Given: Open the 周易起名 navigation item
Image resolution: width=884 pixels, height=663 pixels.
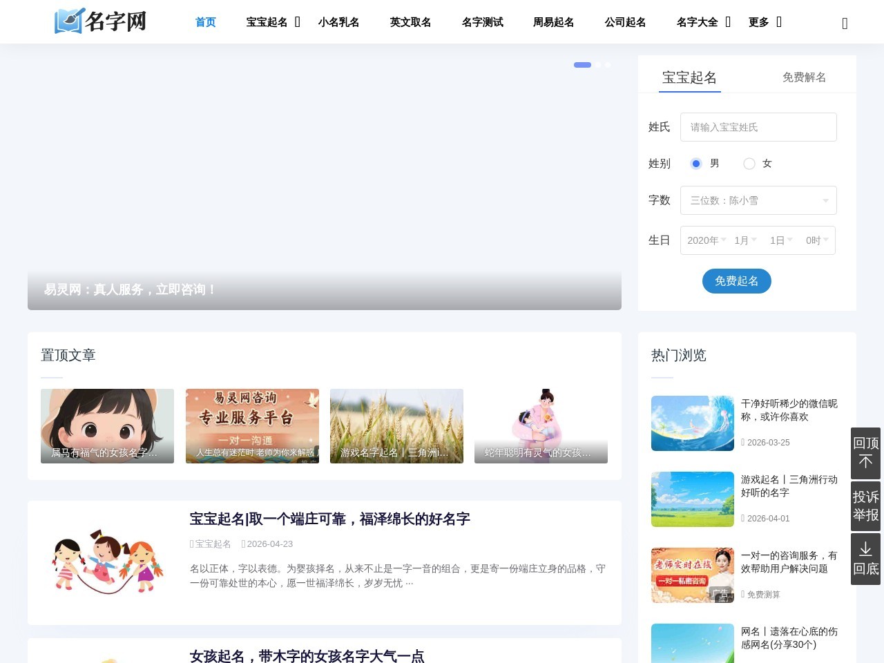Looking at the screenshot, I should click(x=553, y=21).
